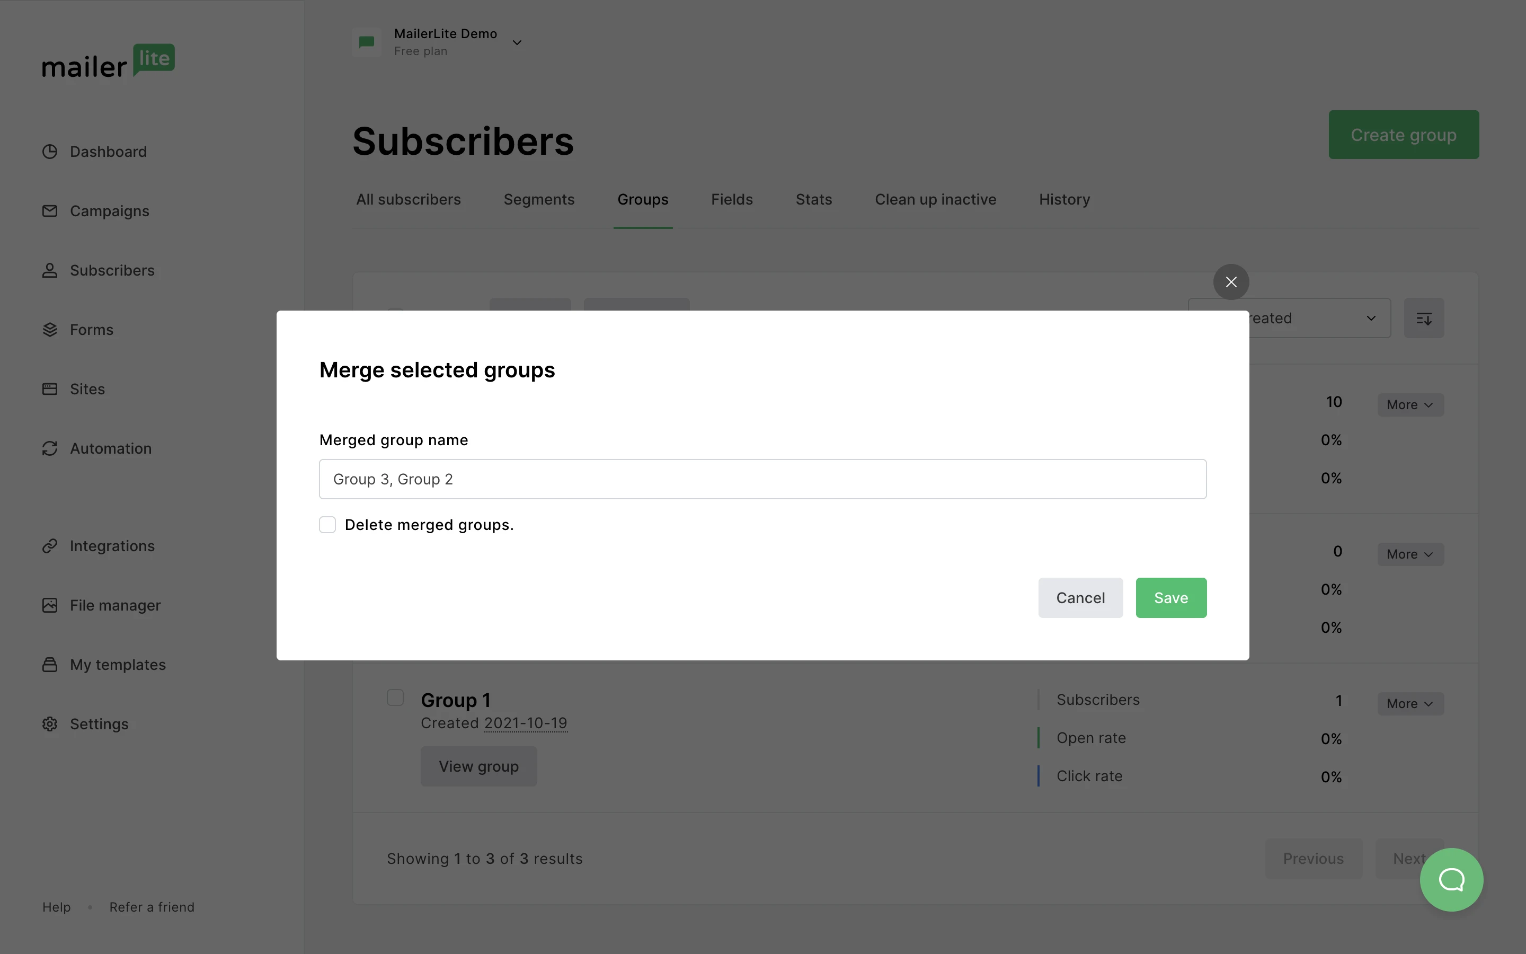Viewport: 1526px width, 954px height.
Task: Click the sort order icon button
Action: [1423, 319]
